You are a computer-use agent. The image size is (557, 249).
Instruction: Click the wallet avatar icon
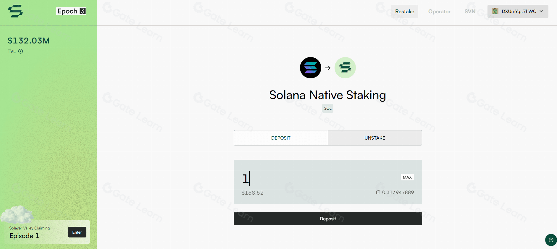coord(495,11)
